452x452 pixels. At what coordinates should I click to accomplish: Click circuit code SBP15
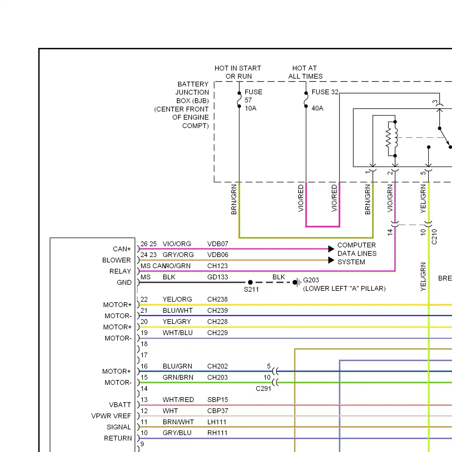(218, 400)
